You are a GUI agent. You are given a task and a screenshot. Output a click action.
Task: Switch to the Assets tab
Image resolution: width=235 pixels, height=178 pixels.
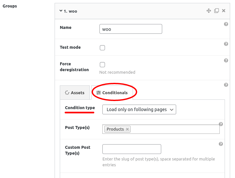point(75,93)
